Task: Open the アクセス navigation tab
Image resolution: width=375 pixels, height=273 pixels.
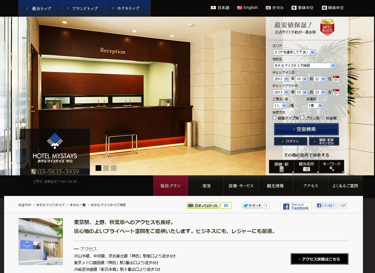Action: (311, 186)
